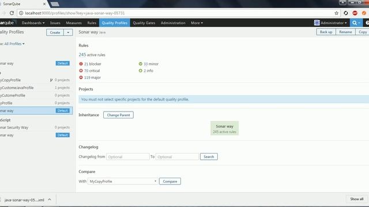Click the major severity icon

[x=81, y=78]
